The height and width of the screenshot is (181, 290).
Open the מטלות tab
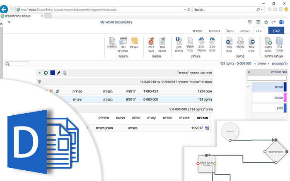click(136, 118)
